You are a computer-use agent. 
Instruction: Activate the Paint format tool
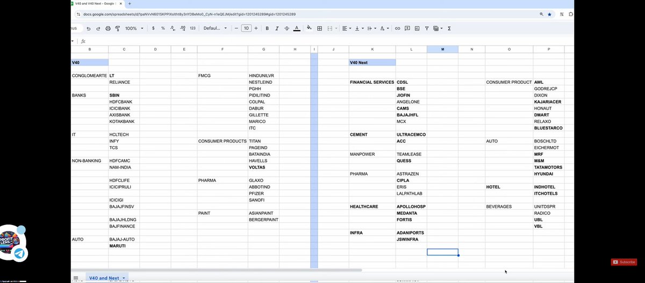coord(118,28)
